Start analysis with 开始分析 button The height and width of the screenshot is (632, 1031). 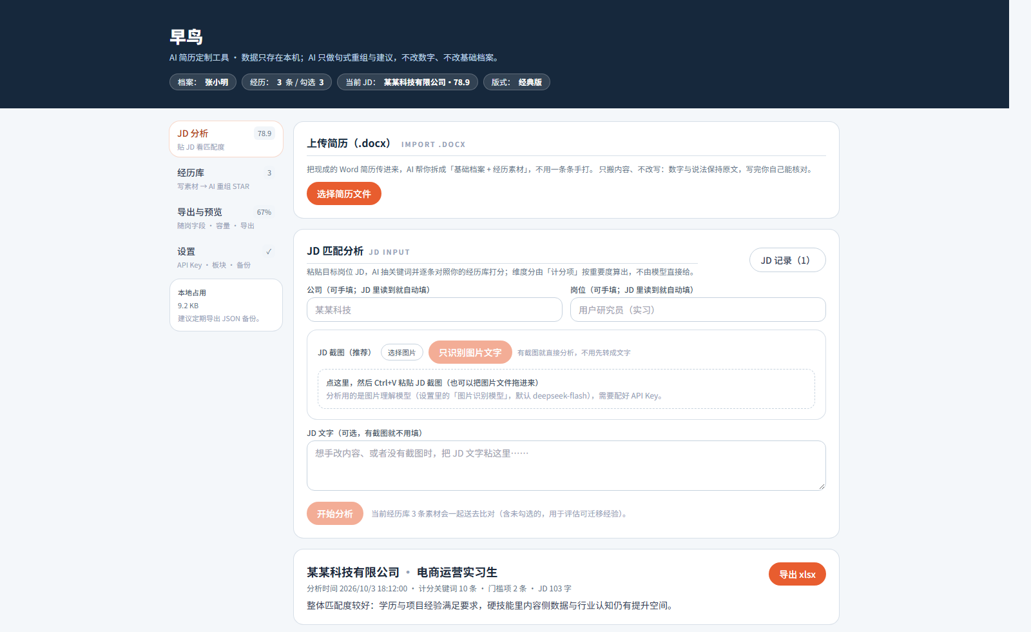click(x=334, y=513)
